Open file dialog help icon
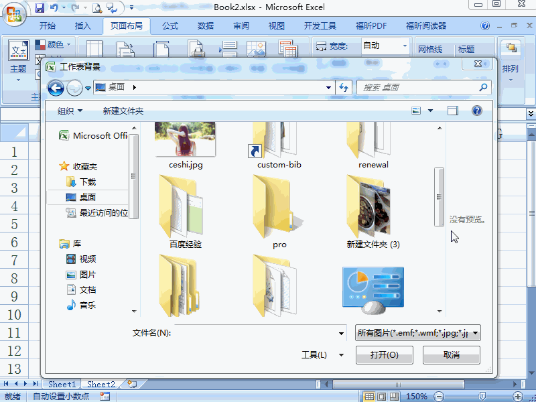536x402 pixels. pos(477,111)
